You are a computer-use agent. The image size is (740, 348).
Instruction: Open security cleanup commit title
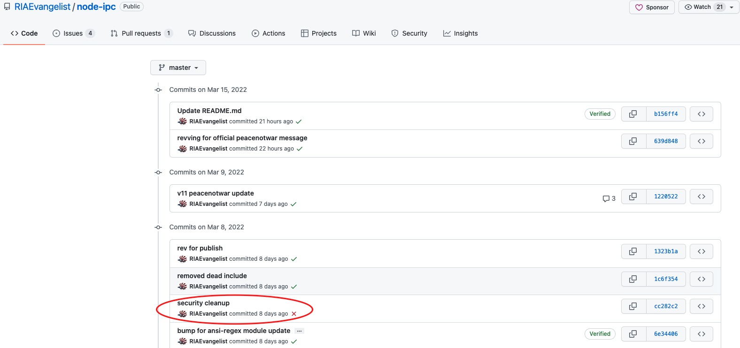pyautogui.click(x=203, y=303)
